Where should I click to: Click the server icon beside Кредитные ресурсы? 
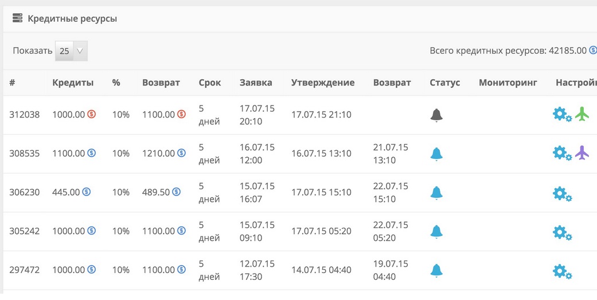click(x=17, y=18)
